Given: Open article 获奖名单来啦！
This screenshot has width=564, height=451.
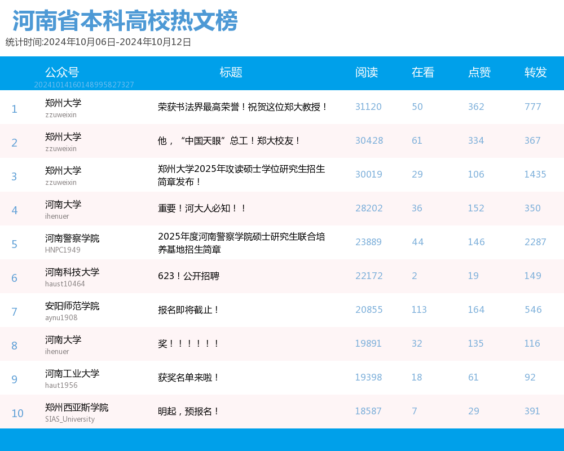Looking at the screenshot, I should 188,377.
